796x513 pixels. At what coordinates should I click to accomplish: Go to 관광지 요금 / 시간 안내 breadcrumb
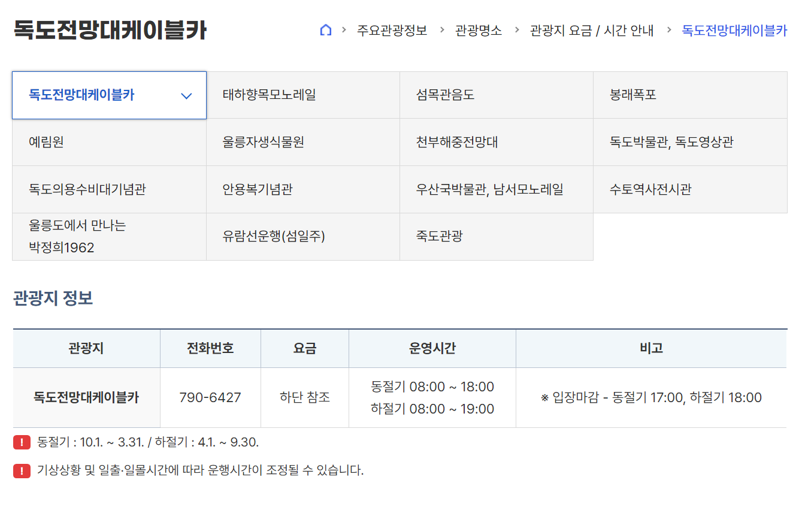(592, 31)
